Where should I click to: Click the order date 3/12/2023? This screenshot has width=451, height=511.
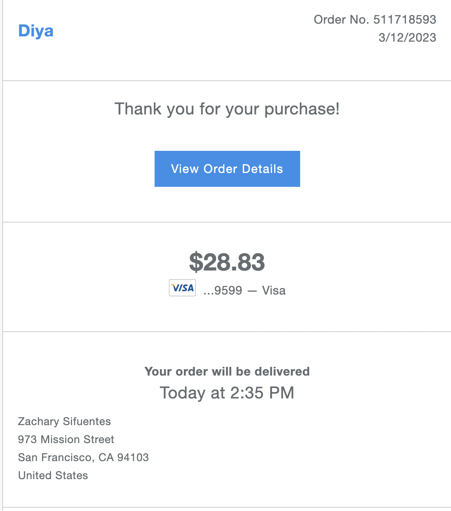click(x=407, y=38)
